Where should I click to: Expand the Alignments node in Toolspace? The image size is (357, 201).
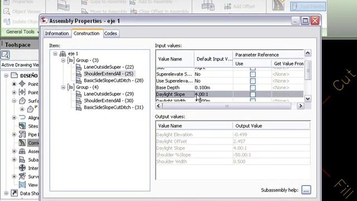pyautogui.click(x=14, y=118)
